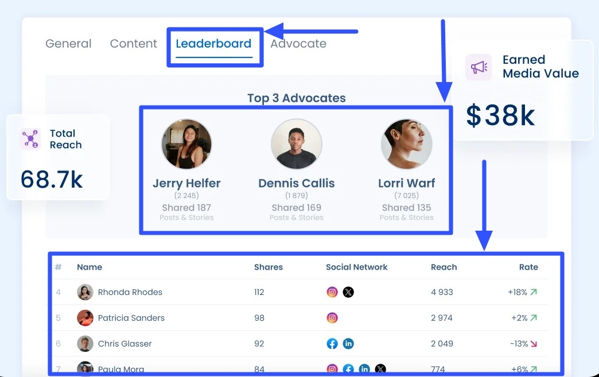
Task: Click LinkedIn icon in Paula Mora row
Action: 364,369
